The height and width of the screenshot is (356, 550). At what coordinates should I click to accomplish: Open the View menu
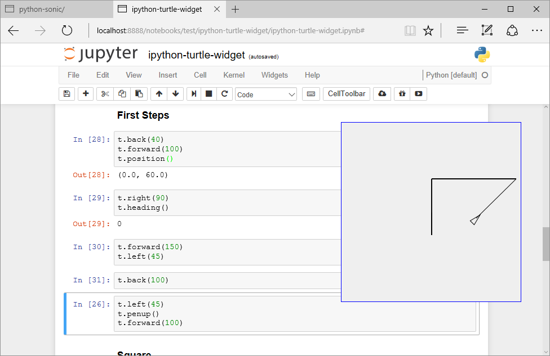click(x=134, y=75)
